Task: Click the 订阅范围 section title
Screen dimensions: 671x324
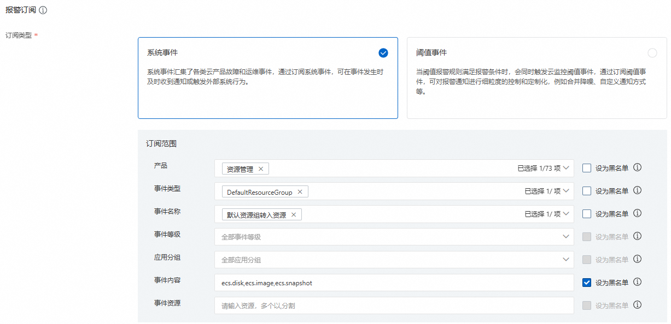Action: click(x=161, y=144)
